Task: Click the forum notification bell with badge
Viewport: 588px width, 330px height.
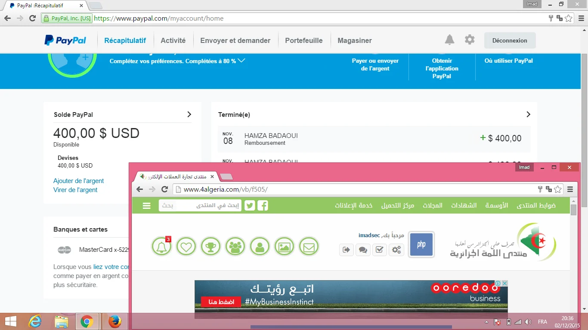Action: [x=162, y=247]
